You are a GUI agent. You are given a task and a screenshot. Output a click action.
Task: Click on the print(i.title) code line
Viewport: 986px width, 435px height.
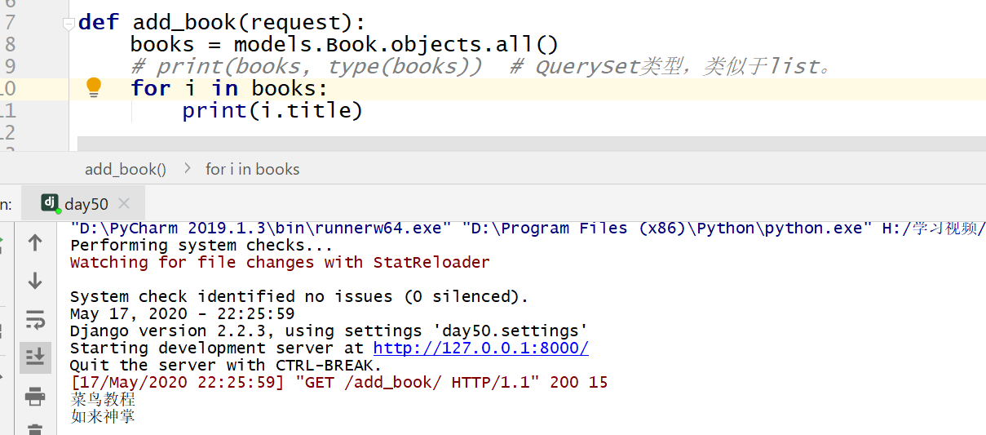click(x=272, y=110)
